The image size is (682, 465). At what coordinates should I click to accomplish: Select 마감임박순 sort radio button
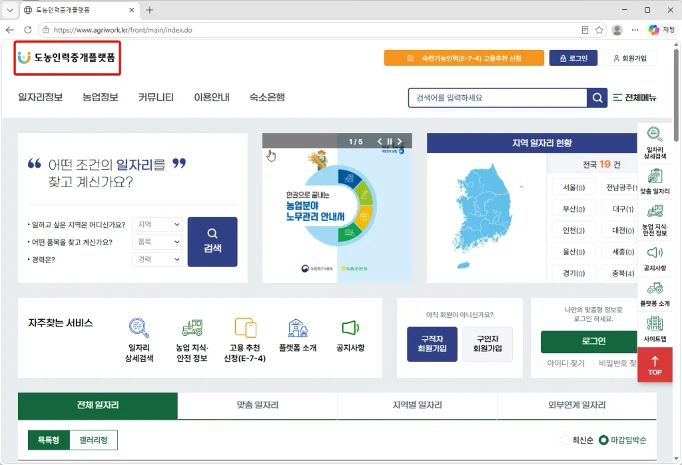pyautogui.click(x=603, y=440)
